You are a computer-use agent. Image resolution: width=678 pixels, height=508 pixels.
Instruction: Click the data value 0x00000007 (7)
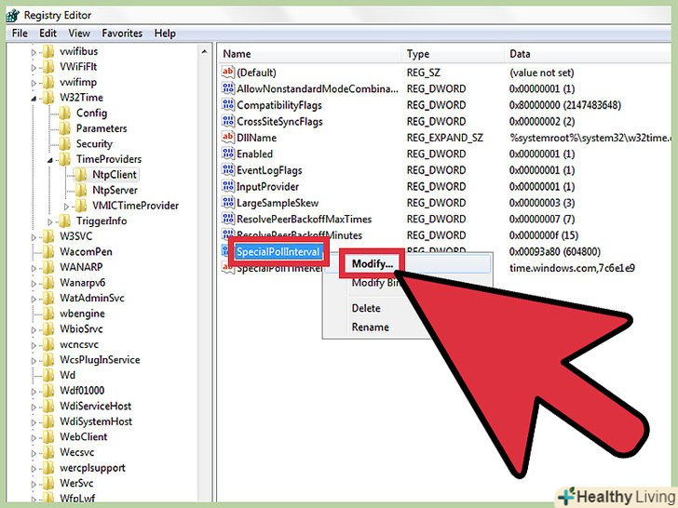pos(542,219)
